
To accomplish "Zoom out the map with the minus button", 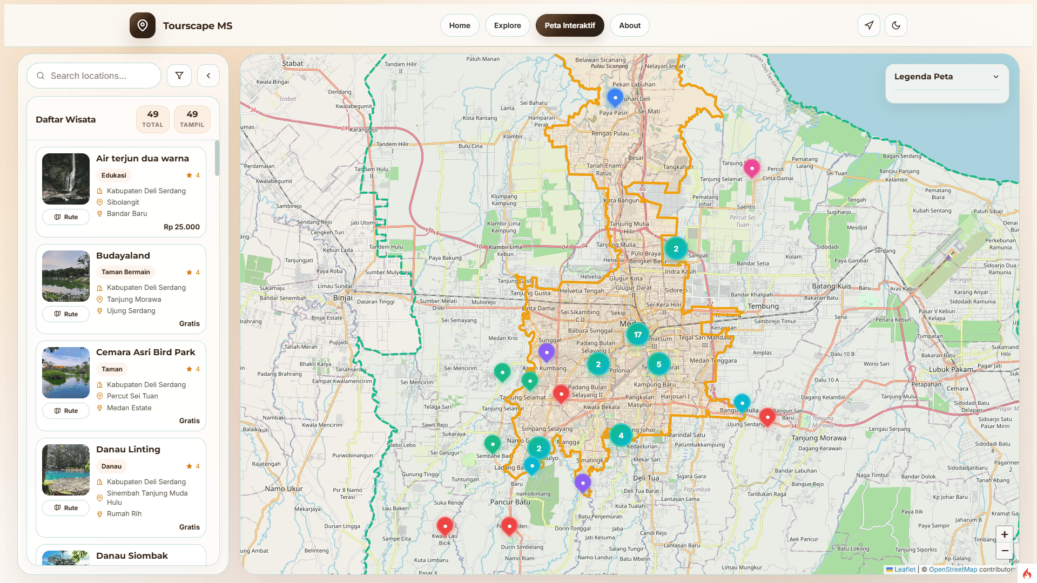I will coord(1005,551).
